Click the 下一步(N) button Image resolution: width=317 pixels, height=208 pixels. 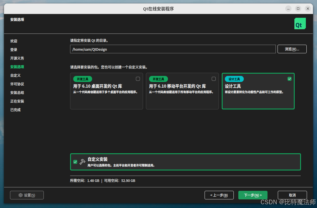pyautogui.click(x=253, y=195)
